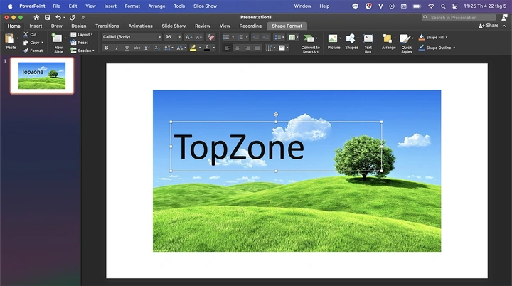Switch to the Insert tab
512x286 pixels.
coord(36,26)
